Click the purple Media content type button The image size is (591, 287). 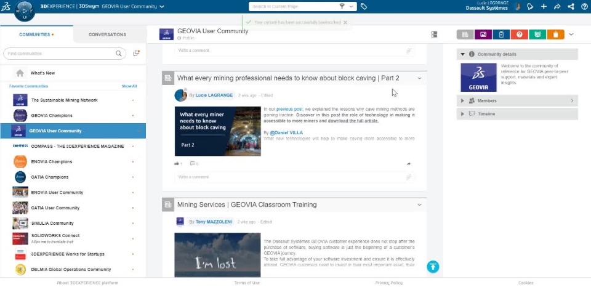click(x=483, y=34)
